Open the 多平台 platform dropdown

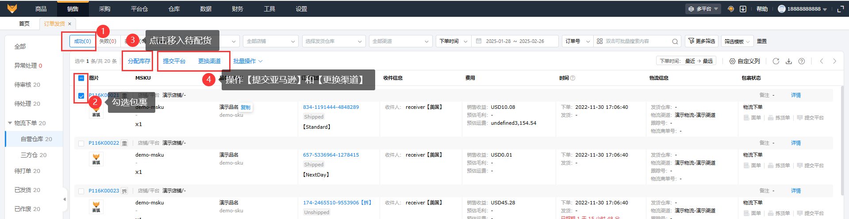click(x=703, y=9)
